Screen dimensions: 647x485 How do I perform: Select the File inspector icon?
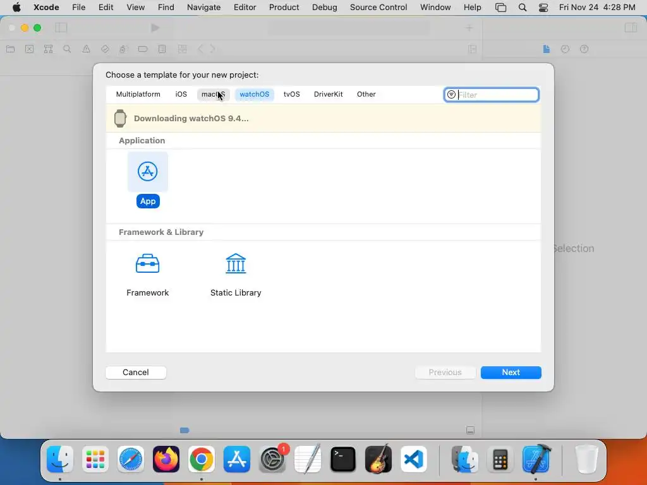547,49
